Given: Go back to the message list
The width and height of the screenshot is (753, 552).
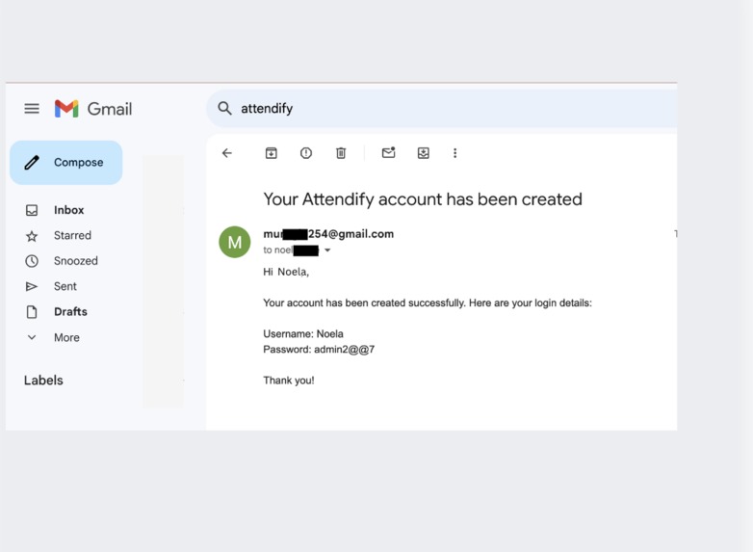Looking at the screenshot, I should pos(227,153).
